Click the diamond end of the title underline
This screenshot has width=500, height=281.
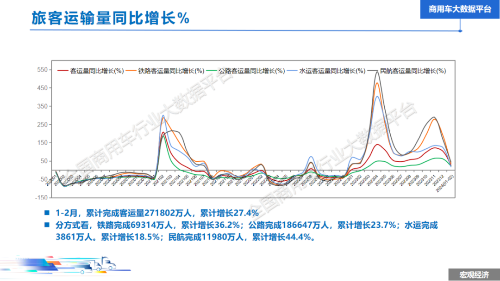[460, 31]
